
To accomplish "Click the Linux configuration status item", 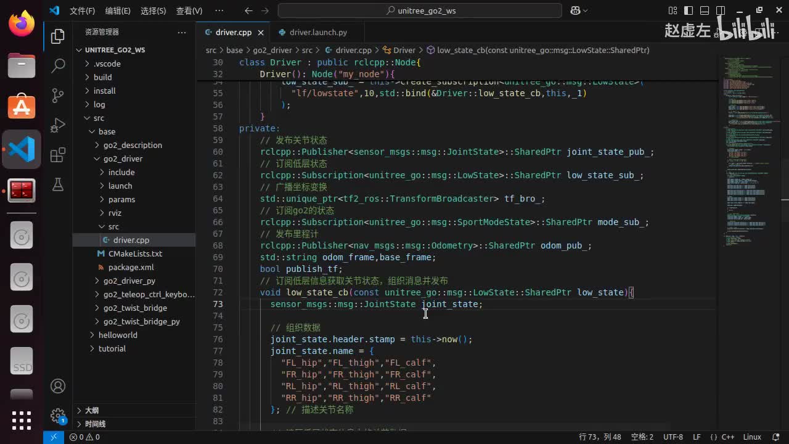I will [x=751, y=437].
